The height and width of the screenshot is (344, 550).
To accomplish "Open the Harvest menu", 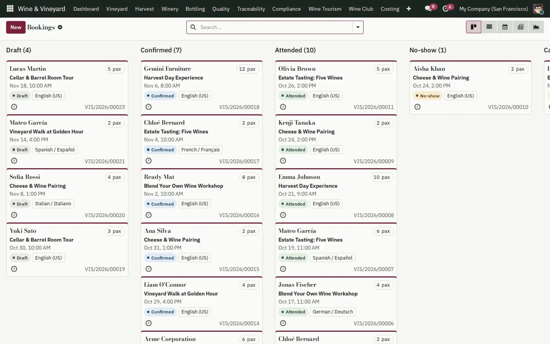I will 144,9.
